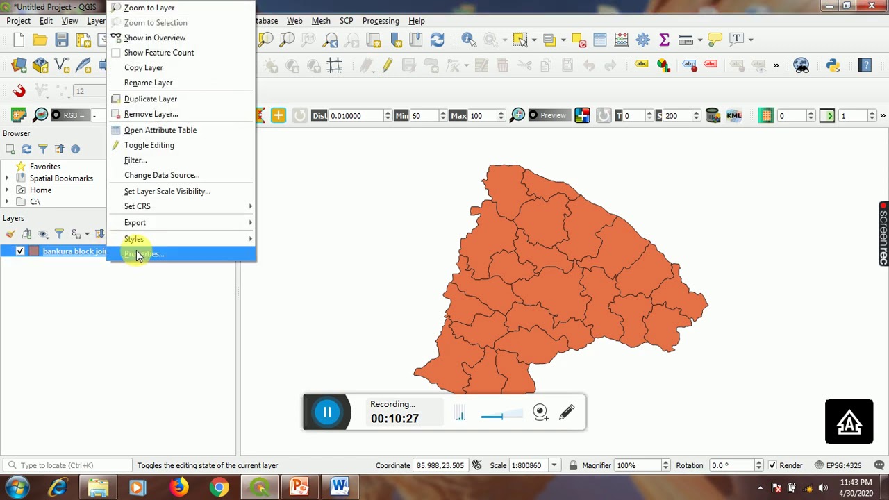Click the Layer Labeling Options abc icon
The height and width of the screenshot is (500, 889).
pos(642,65)
